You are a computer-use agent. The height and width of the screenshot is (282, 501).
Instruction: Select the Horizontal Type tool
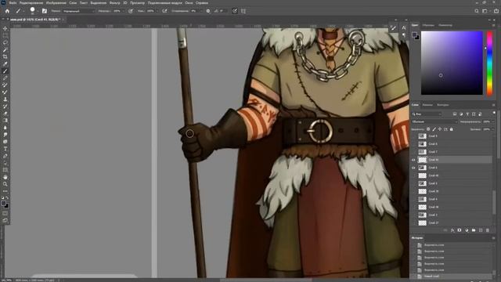[x=5, y=149]
